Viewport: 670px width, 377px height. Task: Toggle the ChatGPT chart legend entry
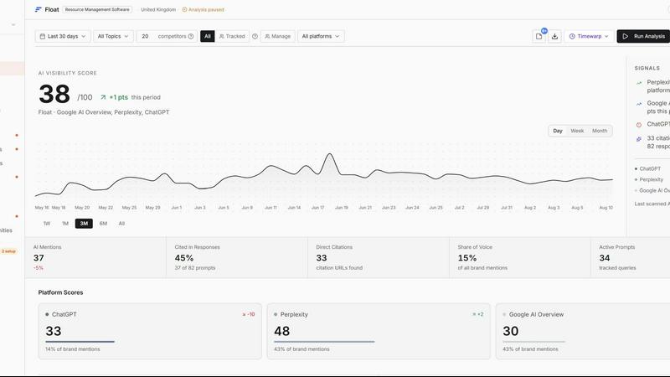[647, 169]
